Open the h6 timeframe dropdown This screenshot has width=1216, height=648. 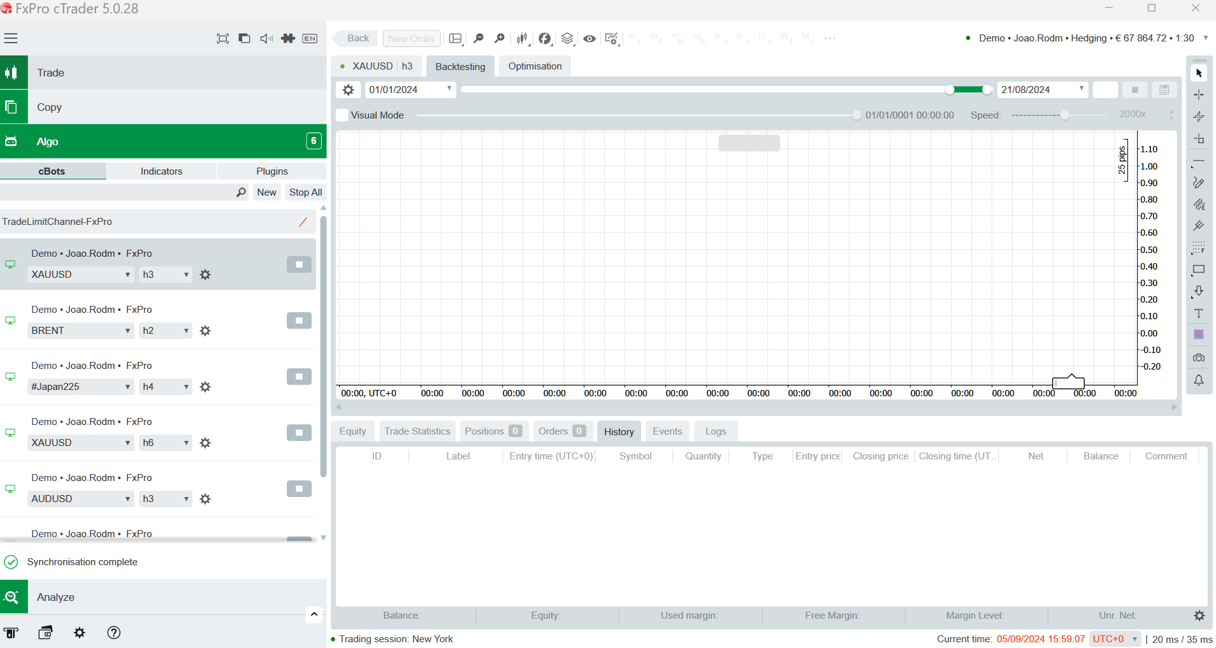coord(165,443)
